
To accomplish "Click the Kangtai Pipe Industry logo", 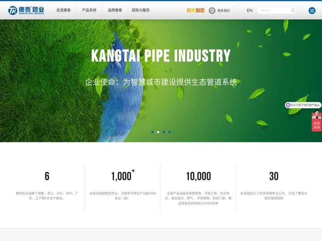I will (x=26, y=10).
